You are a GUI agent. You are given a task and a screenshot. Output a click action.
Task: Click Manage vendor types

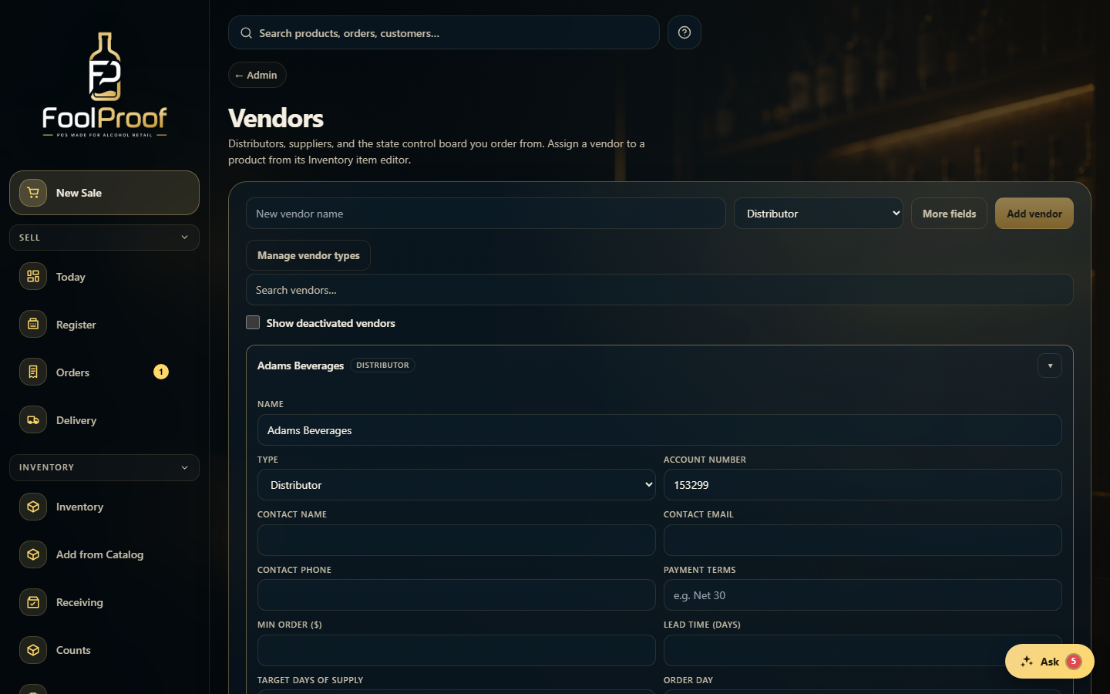click(x=308, y=255)
